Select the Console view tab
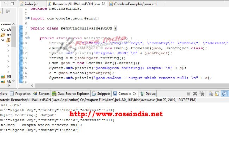This screenshot has height=141, width=229. click(x=125, y=93)
